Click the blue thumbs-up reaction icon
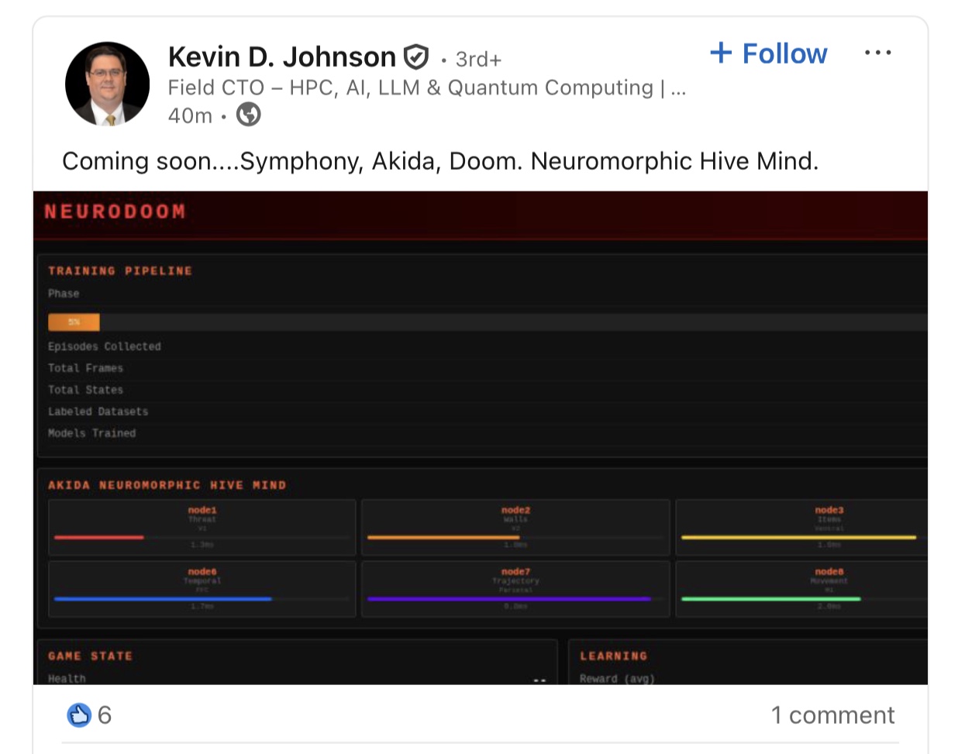The width and height of the screenshot is (965, 754). [78, 714]
